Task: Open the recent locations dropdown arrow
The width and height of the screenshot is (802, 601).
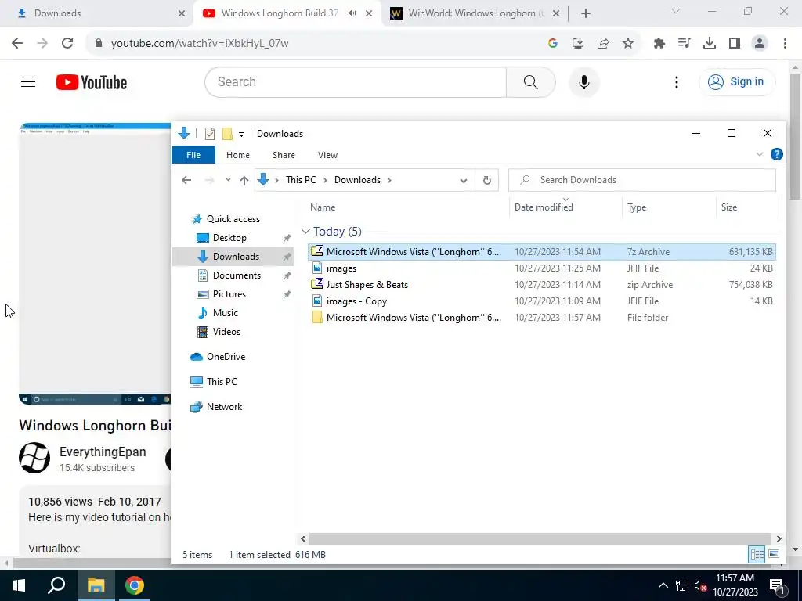Action: [228, 180]
